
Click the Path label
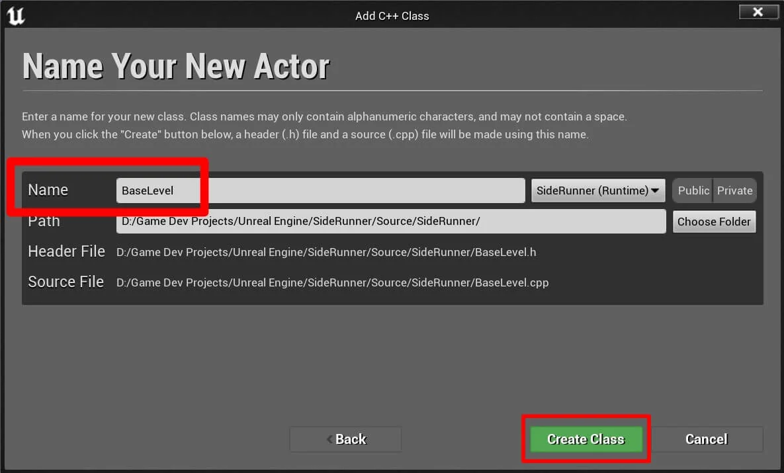(44, 221)
